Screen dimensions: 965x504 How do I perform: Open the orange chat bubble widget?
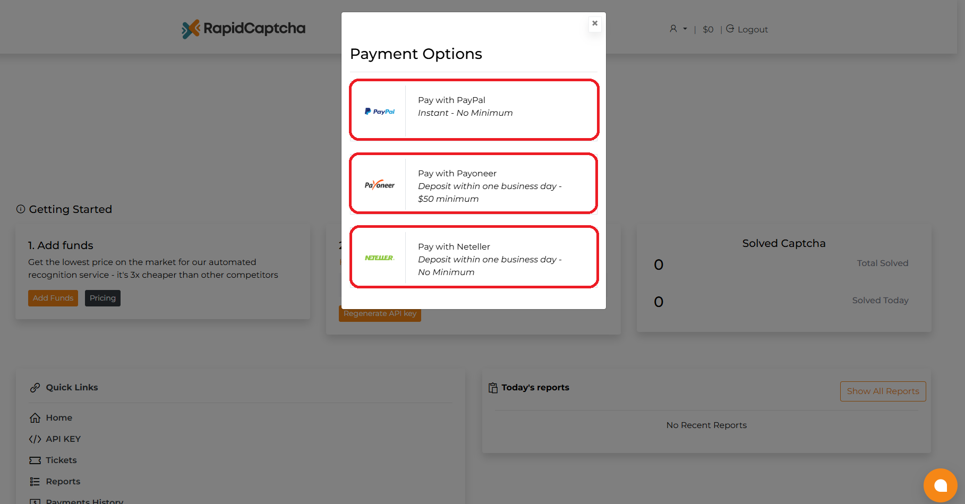point(940,485)
